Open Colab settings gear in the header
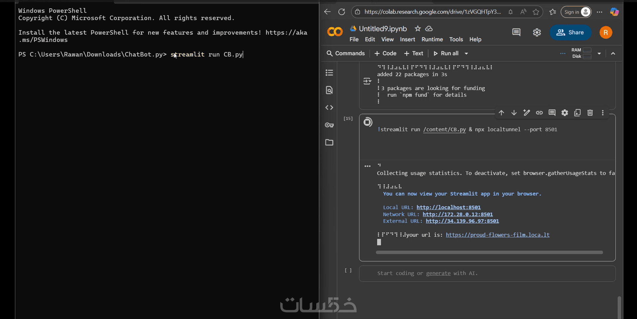Image resolution: width=637 pixels, height=319 pixels. (537, 32)
